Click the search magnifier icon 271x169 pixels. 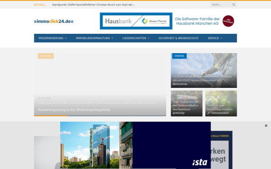click(234, 5)
